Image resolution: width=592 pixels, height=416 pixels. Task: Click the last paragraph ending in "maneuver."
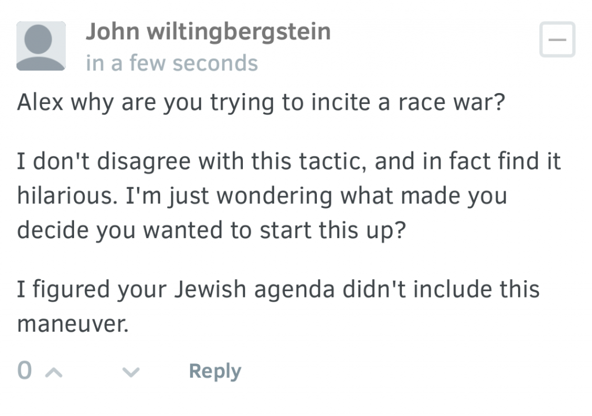click(277, 306)
